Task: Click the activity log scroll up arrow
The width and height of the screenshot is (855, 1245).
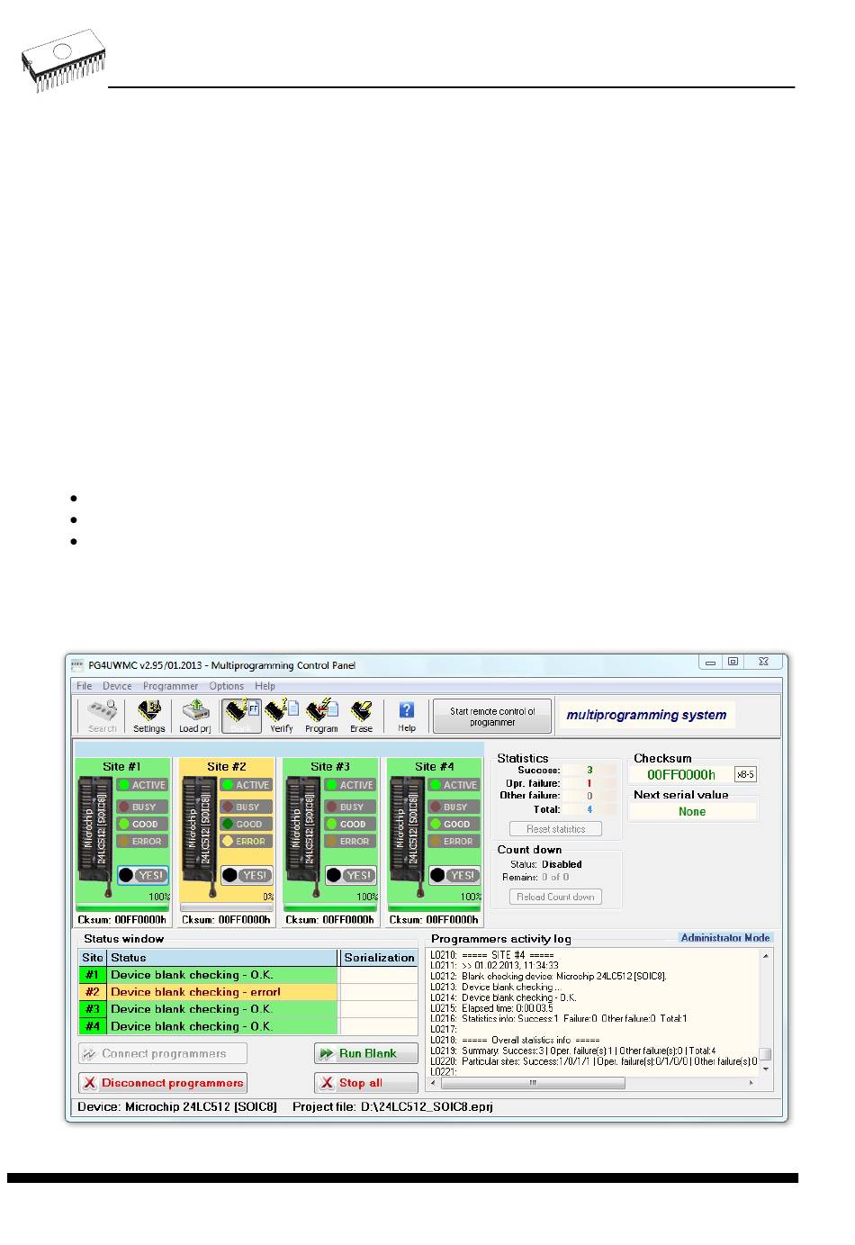Action: click(x=766, y=954)
